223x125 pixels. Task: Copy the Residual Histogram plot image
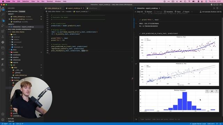point(207,91)
